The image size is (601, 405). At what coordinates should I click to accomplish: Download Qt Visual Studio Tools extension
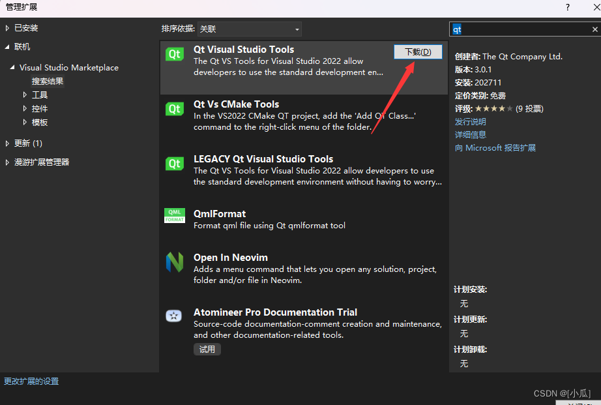[x=418, y=52]
